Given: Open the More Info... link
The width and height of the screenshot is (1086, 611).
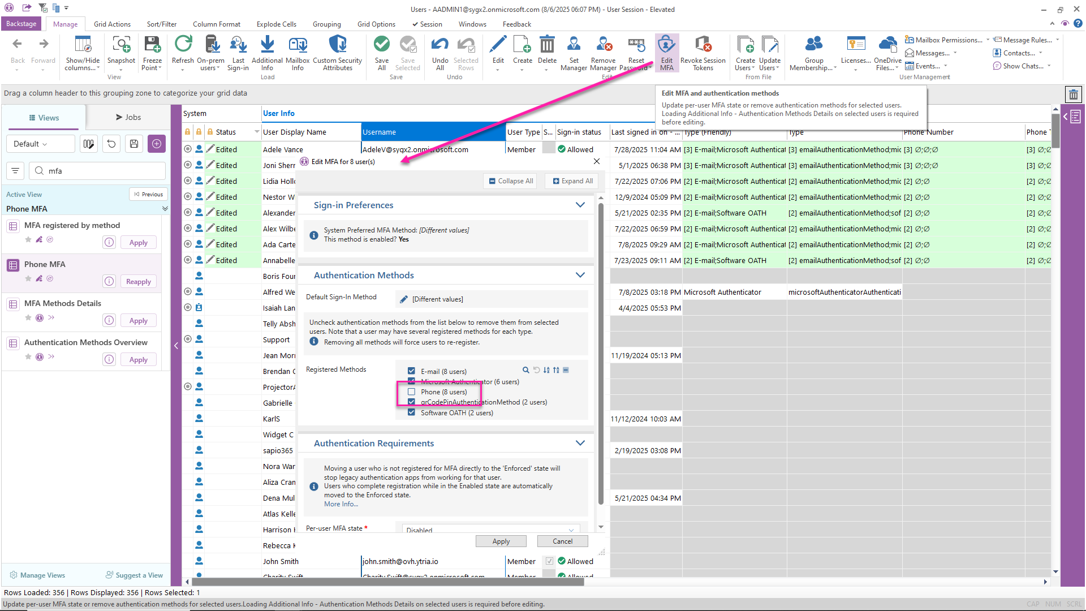Looking at the screenshot, I should 341,504.
